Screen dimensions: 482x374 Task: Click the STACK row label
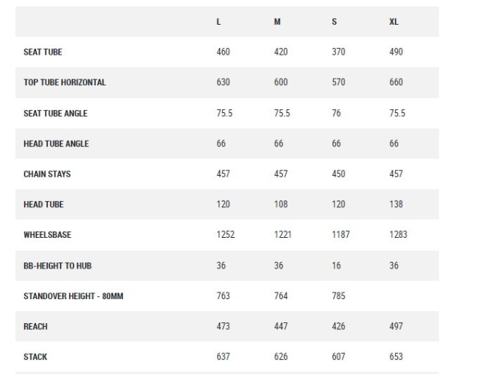[x=35, y=357]
